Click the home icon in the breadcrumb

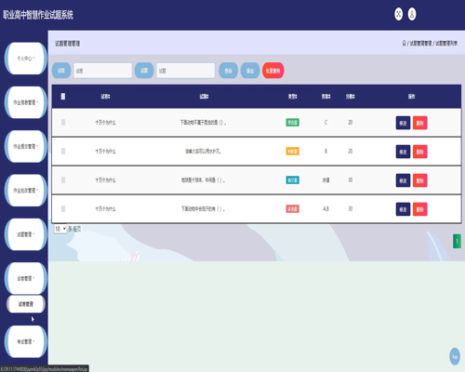404,43
